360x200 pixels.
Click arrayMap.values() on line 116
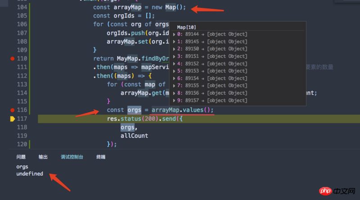[x=181, y=110]
